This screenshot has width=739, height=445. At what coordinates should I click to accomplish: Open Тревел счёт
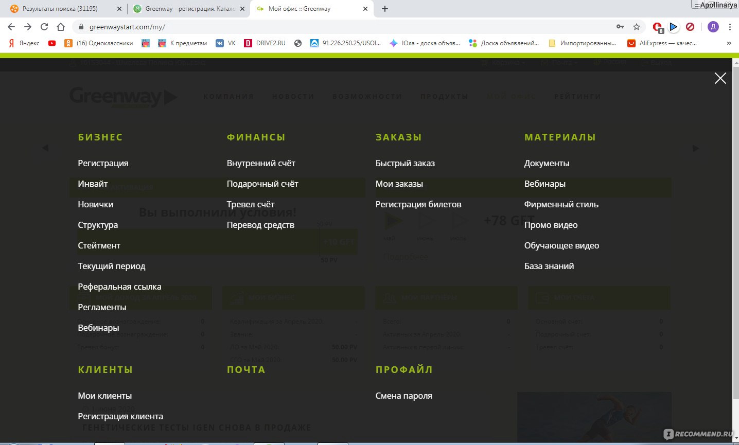pos(251,204)
